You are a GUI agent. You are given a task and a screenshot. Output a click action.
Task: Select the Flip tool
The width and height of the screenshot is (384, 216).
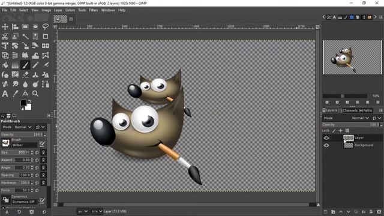pyautogui.click(x=46, y=46)
